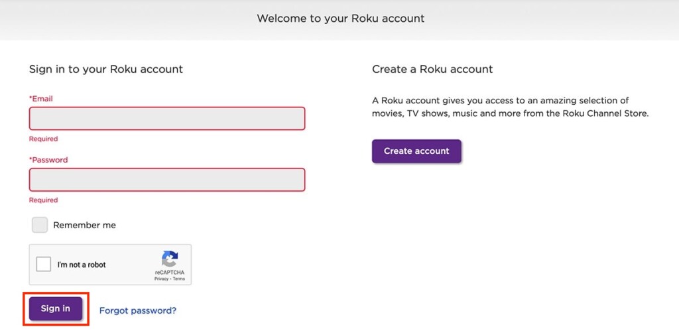Screen dimensions: 679x331
Task: Click the Roku Channel Store description paragraph
Action: [511, 107]
